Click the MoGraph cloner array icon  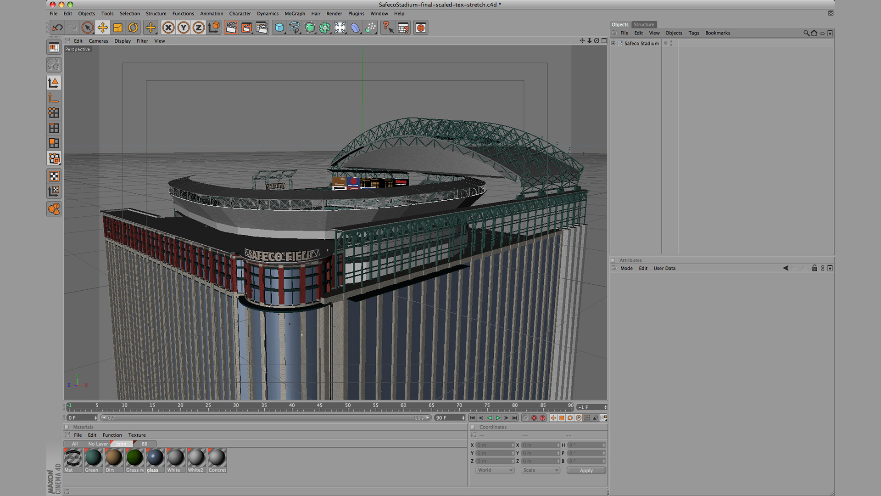[325, 28]
